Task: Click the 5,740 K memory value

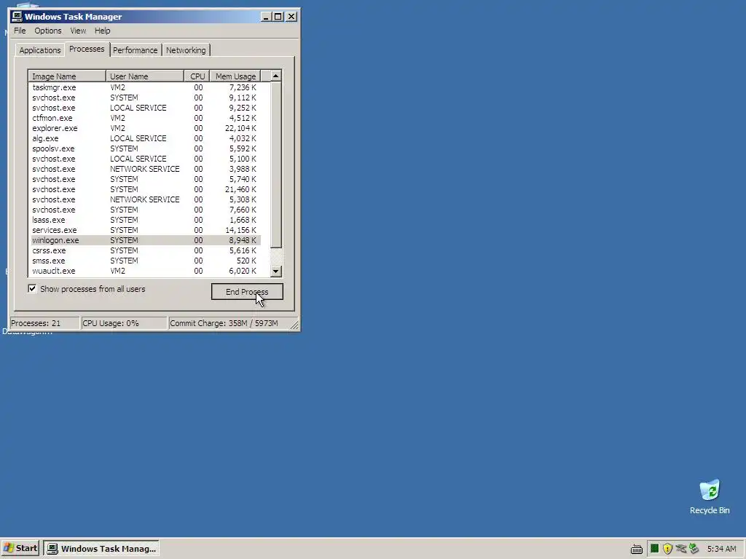Action: (x=243, y=179)
